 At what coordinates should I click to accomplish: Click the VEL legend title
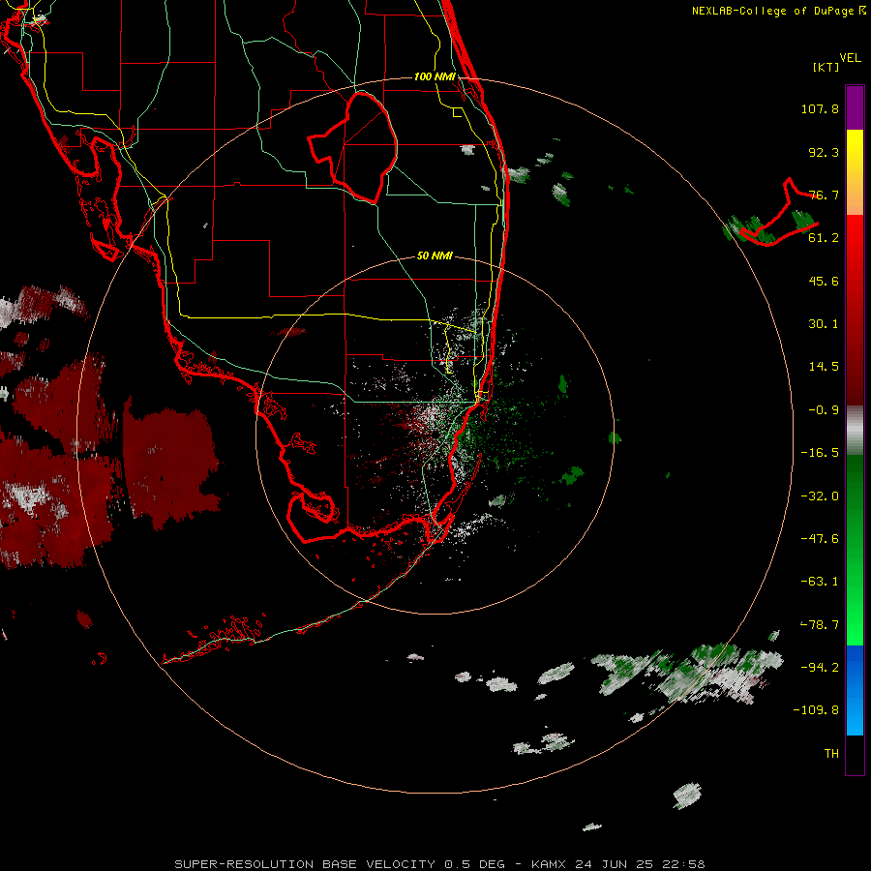click(x=850, y=58)
